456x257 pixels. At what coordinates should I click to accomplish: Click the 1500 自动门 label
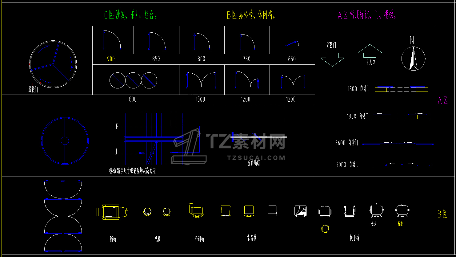[359, 89]
